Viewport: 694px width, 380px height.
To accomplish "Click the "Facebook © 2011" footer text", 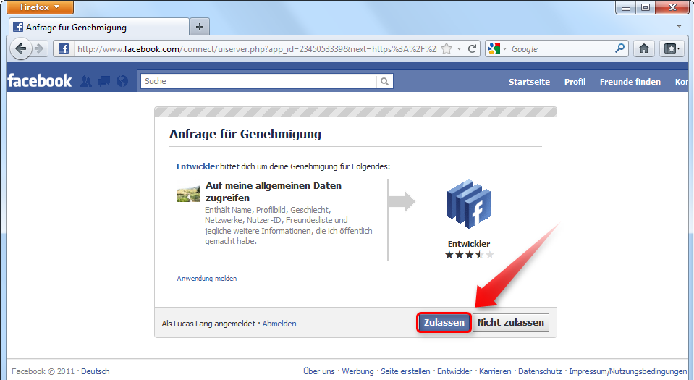I will 43,371.
